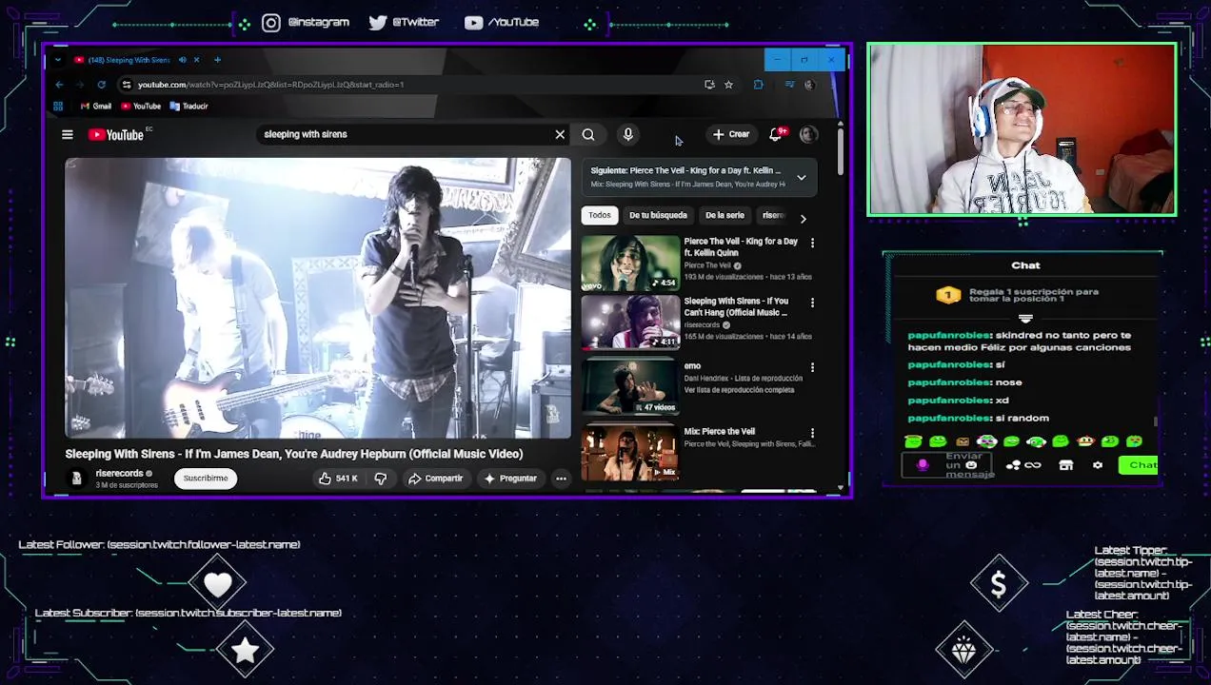Screen dimensions: 1211x685
Task: Open Pierce The Veil King for a Day thumbnail
Action: pyautogui.click(x=630, y=263)
